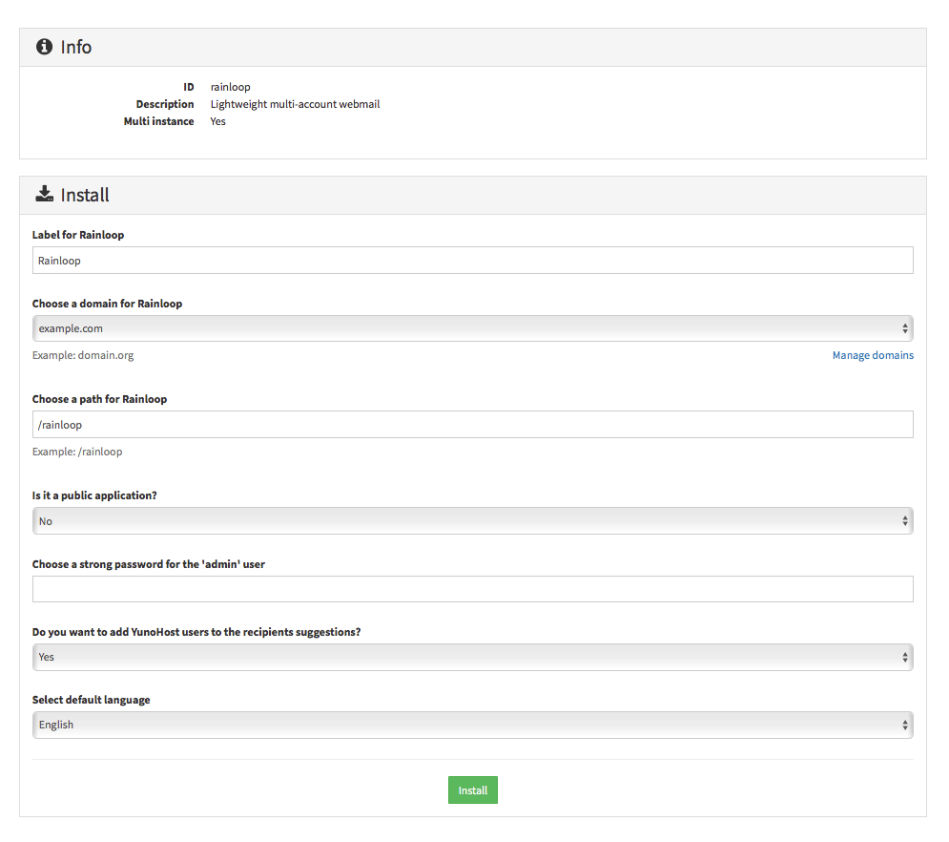Click the 'Label for Rainloop' label text

tap(78, 235)
